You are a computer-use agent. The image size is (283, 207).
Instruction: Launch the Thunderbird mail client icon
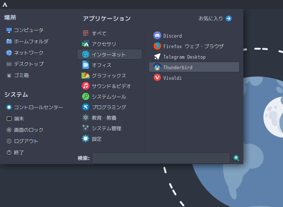[157, 67]
